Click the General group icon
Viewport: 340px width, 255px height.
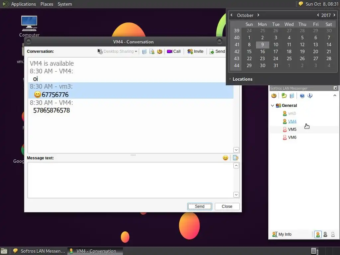[278, 105]
